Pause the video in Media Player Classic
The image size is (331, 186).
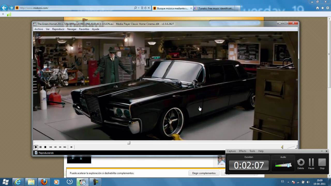click(x=41, y=147)
